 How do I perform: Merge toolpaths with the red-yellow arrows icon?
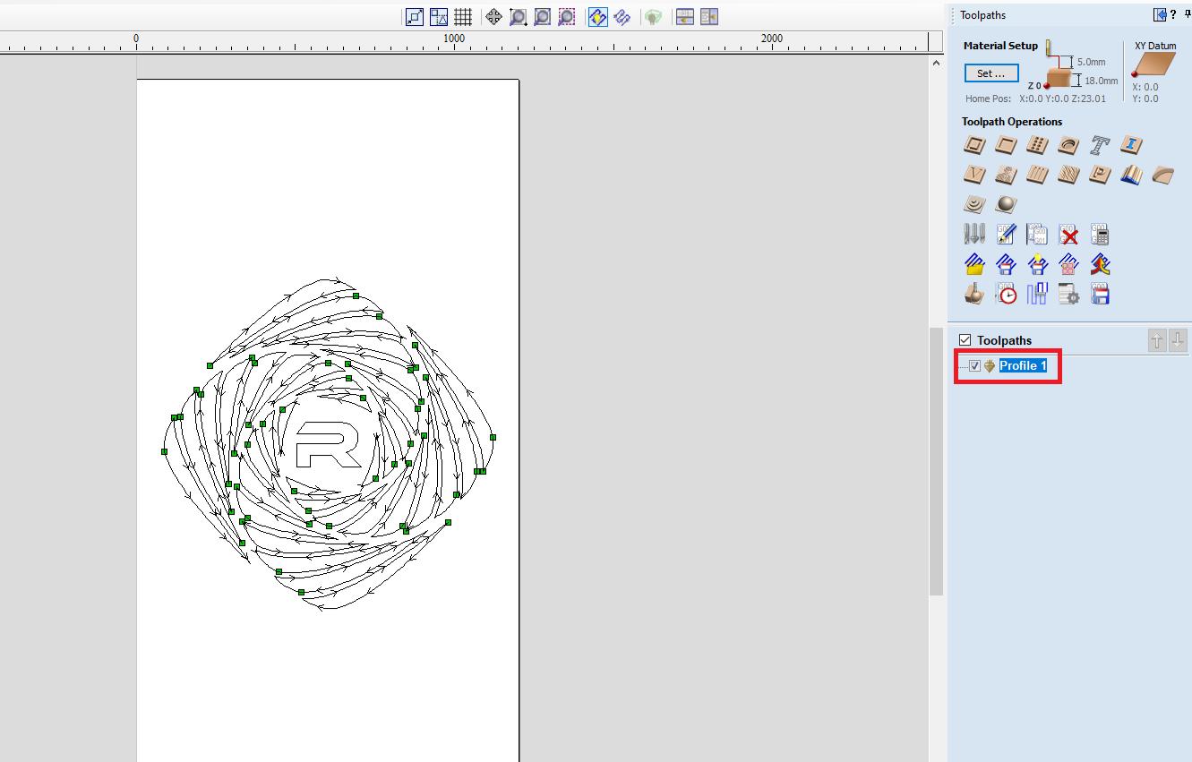point(1101,264)
